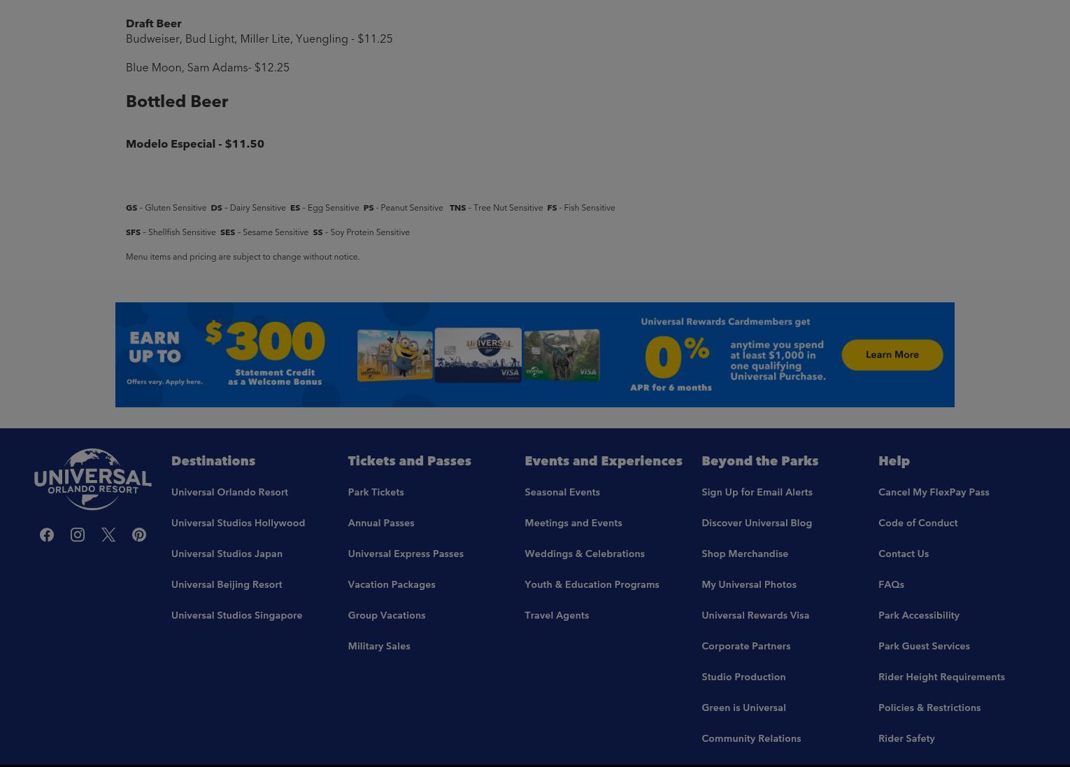This screenshot has height=767, width=1070.
Task: Click the Beyond the Parks heading
Action: point(760,461)
